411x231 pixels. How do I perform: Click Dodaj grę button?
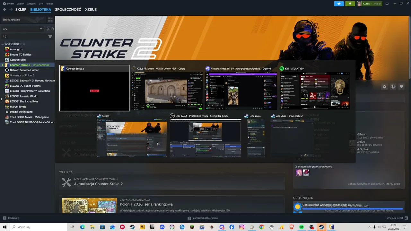point(11,218)
